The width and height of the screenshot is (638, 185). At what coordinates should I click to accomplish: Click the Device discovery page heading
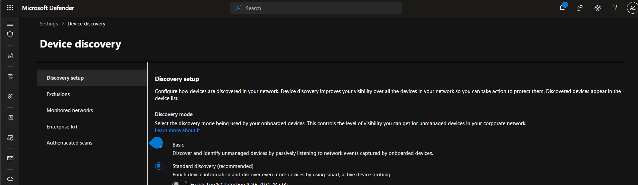pos(80,44)
